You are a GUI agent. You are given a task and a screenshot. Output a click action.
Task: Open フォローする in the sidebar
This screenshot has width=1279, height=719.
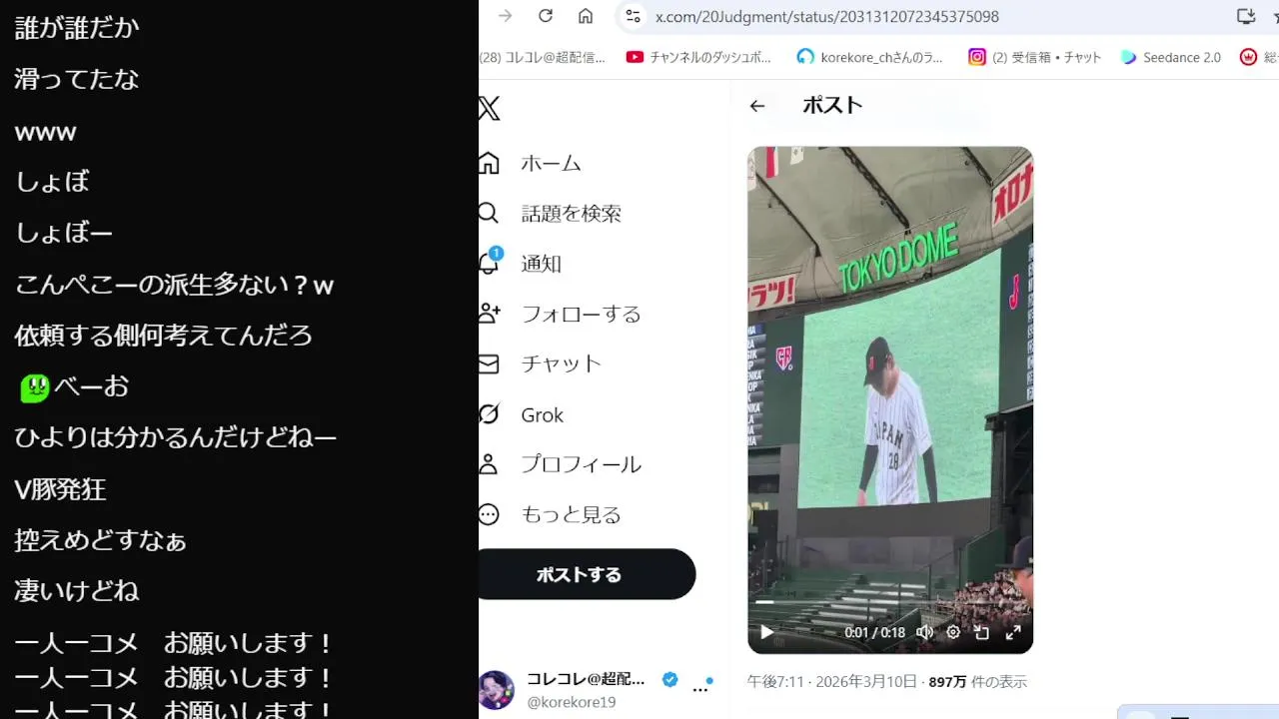tap(561, 314)
